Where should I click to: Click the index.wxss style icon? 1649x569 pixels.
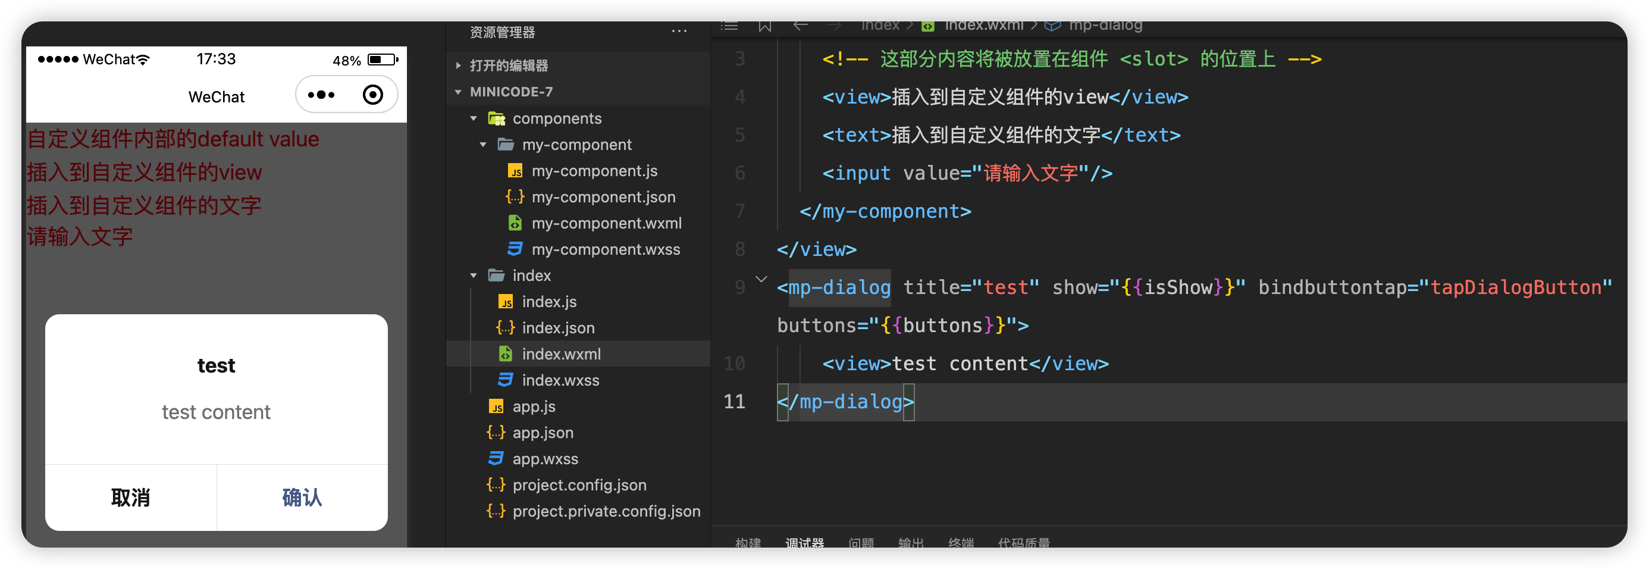tap(506, 380)
